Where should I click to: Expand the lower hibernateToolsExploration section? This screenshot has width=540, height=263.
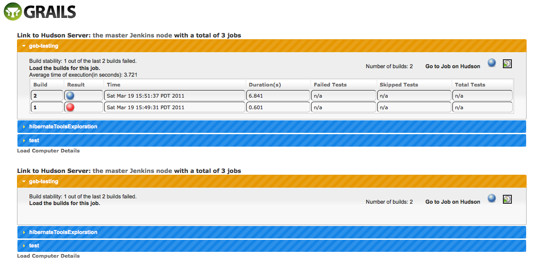click(x=272, y=232)
